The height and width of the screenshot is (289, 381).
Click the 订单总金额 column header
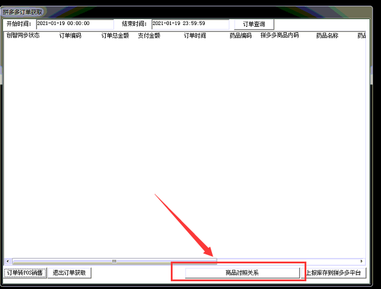click(x=115, y=36)
